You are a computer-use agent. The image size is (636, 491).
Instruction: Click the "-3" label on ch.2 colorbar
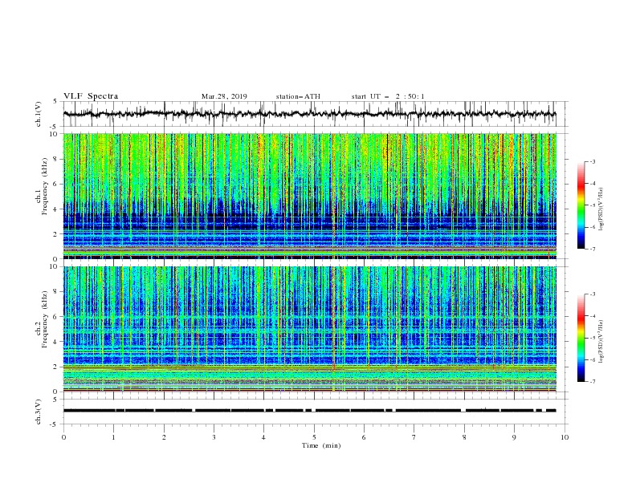[x=593, y=294]
